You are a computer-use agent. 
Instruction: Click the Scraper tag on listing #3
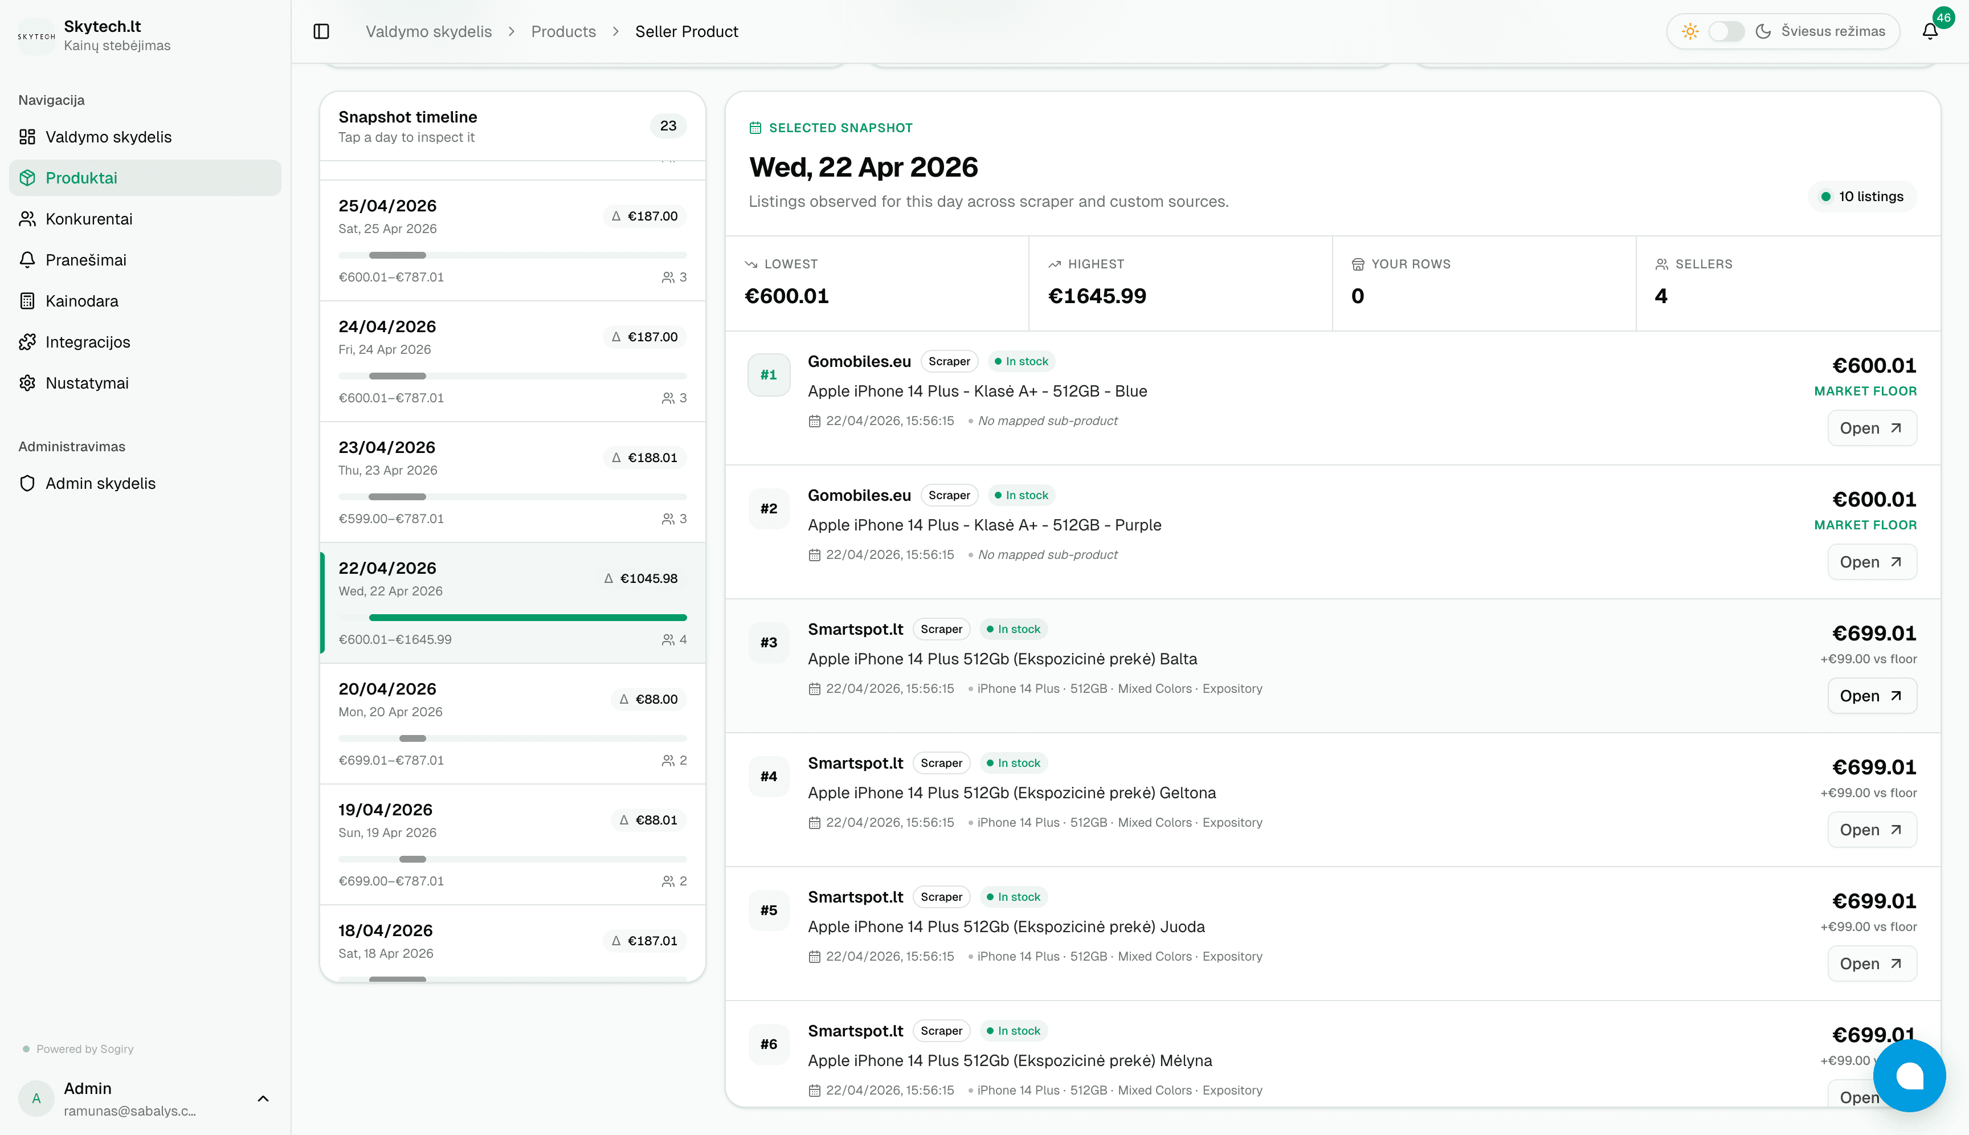pyautogui.click(x=941, y=629)
